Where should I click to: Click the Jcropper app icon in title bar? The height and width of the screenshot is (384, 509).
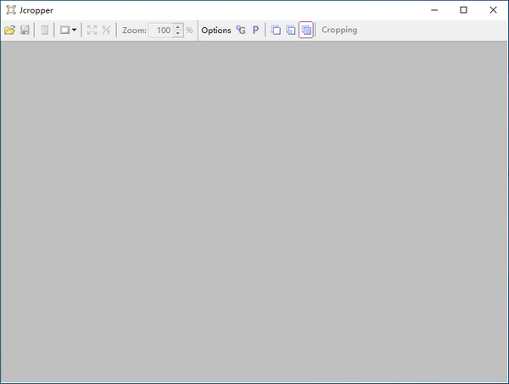click(x=11, y=10)
